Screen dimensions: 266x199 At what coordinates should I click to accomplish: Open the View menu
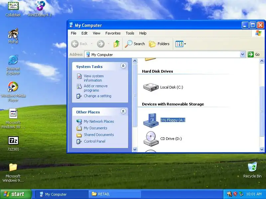tap(96, 33)
